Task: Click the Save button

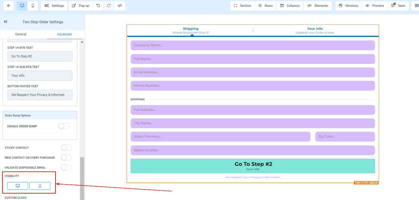Action: 398,6
